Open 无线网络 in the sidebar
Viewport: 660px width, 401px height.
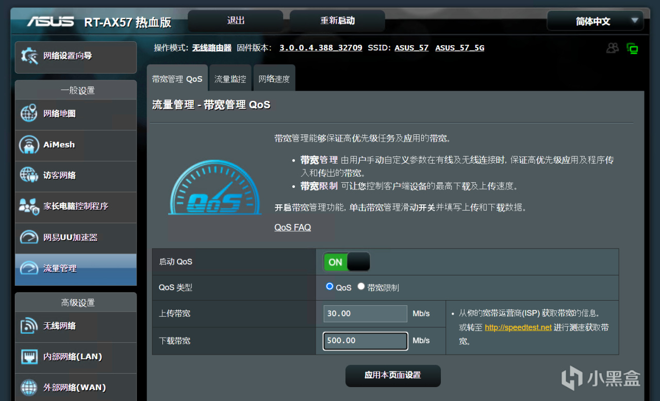point(76,326)
